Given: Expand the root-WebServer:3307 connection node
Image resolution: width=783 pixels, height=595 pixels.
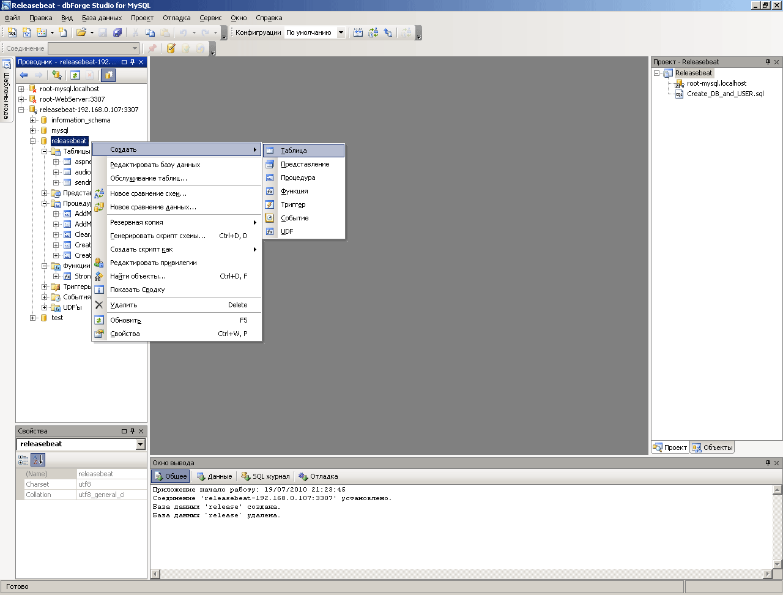Looking at the screenshot, I should [21, 99].
